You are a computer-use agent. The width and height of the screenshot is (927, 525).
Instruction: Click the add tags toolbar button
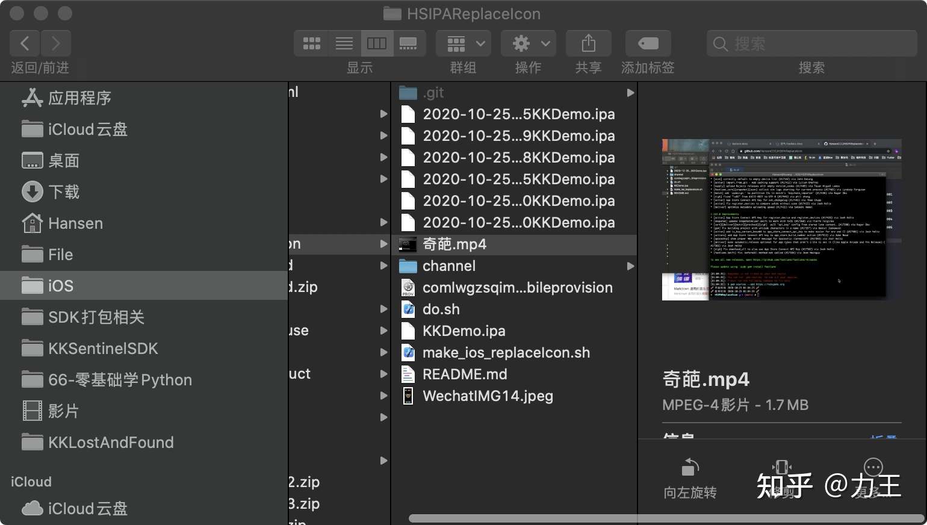pyautogui.click(x=648, y=43)
